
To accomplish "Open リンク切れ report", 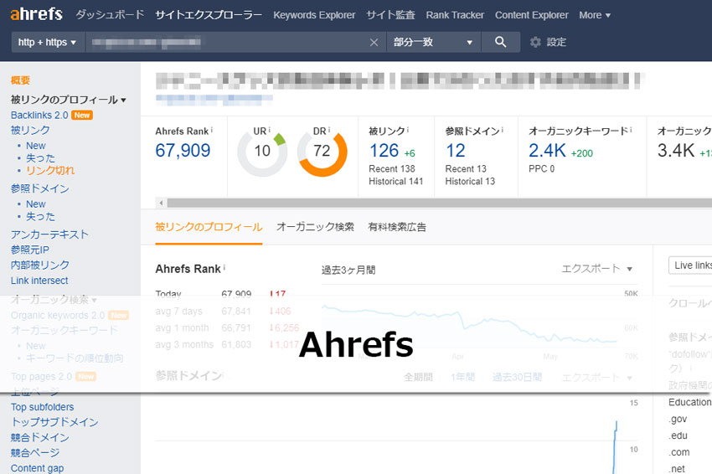I will [50, 170].
